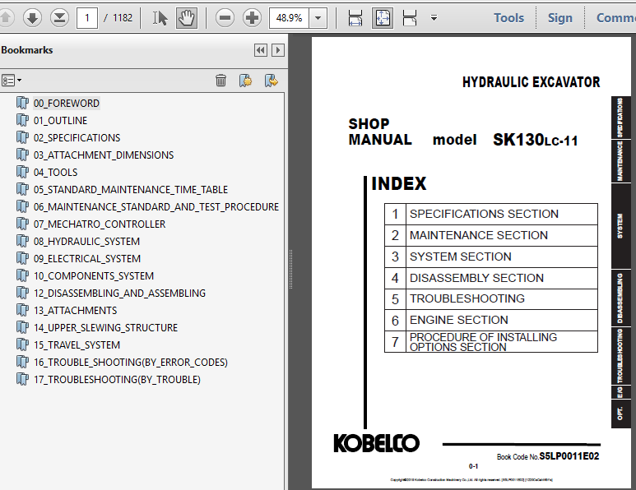Open the zoom level dropdown arrow
636x490 pixels.
point(318,18)
